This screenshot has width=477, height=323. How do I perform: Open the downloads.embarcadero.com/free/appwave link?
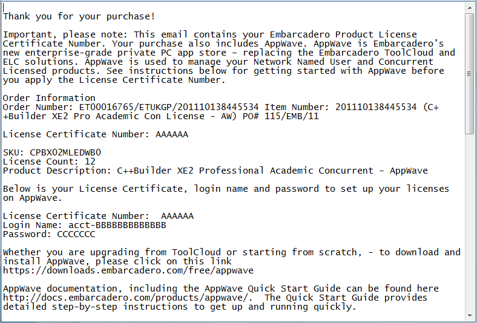[128, 270]
